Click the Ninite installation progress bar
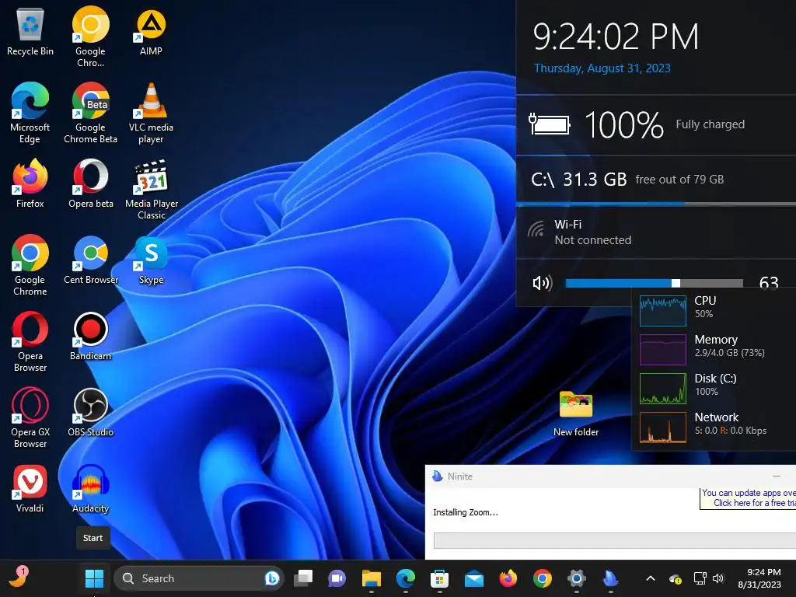Viewport: 796px width, 597px height. point(615,540)
